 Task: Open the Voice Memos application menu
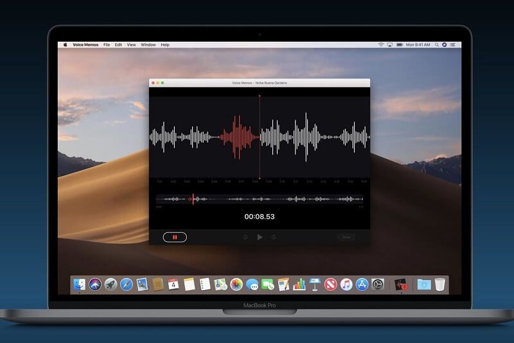85,44
